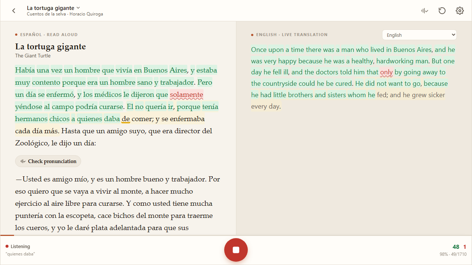Click the word "médicos" in the Spanish passage
This screenshot has width=472, height=265.
pyautogui.click(x=108, y=95)
